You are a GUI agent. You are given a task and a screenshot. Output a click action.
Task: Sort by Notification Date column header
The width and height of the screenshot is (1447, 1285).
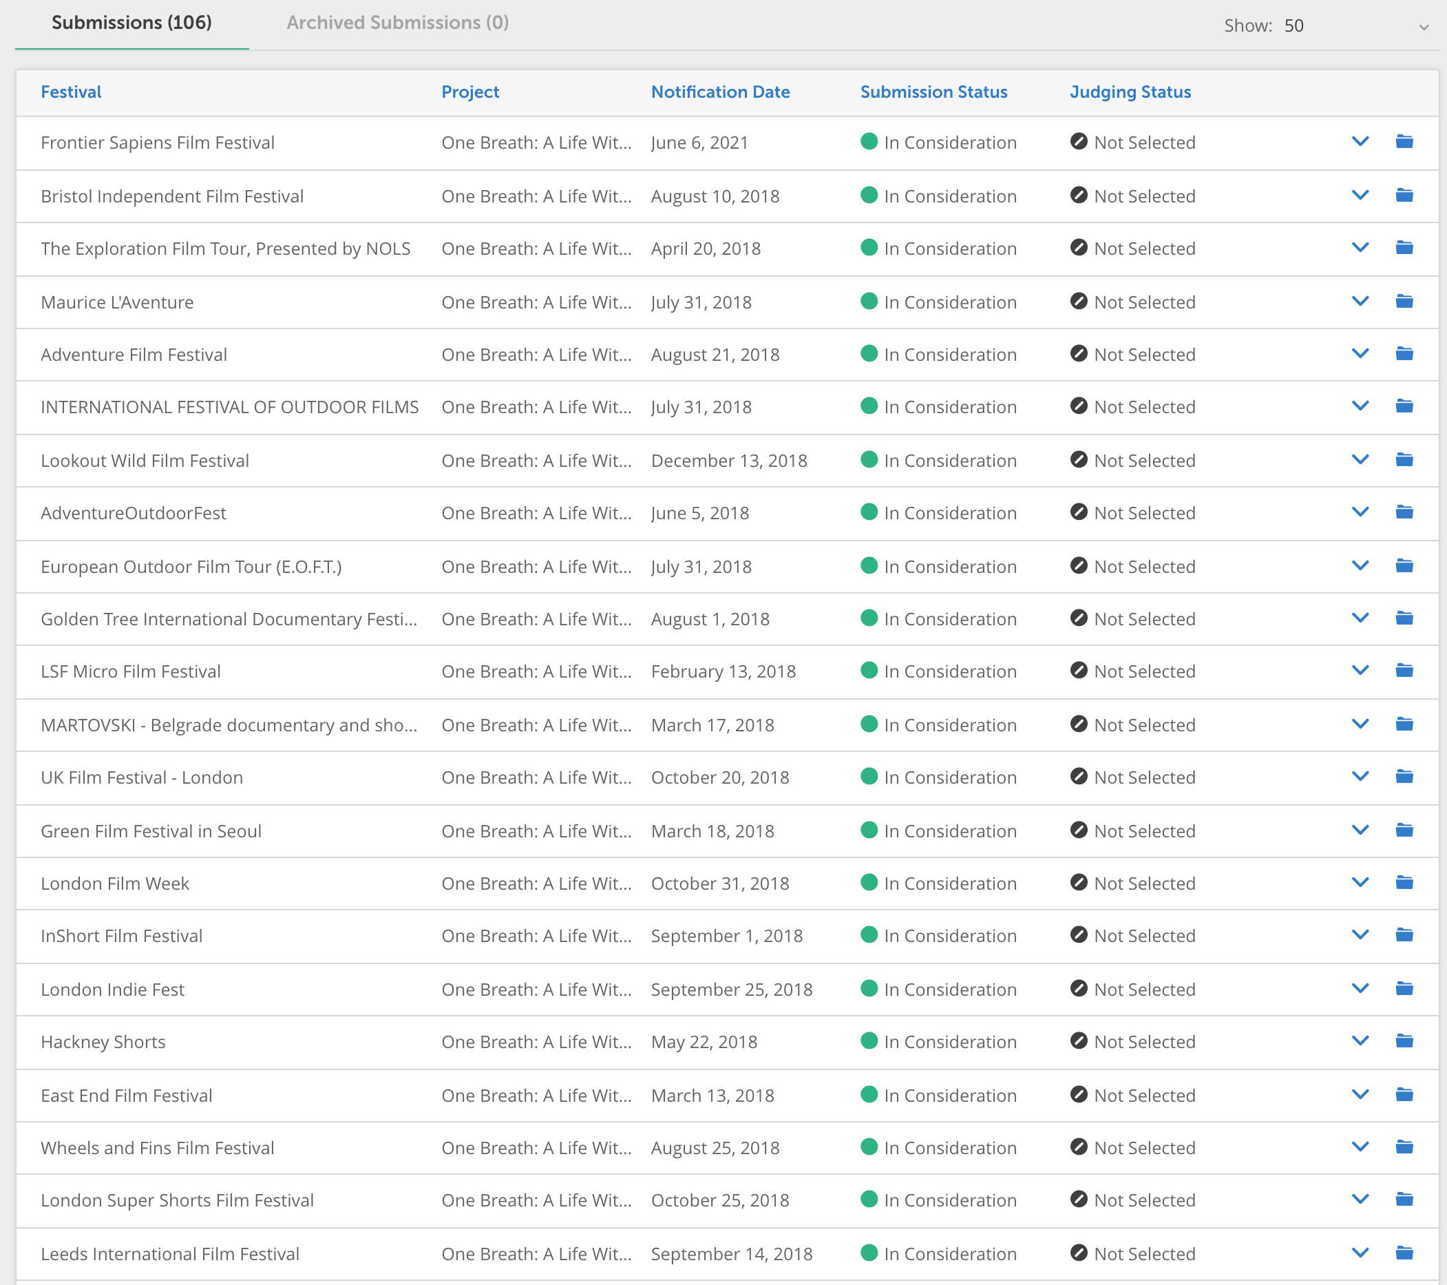coord(720,92)
